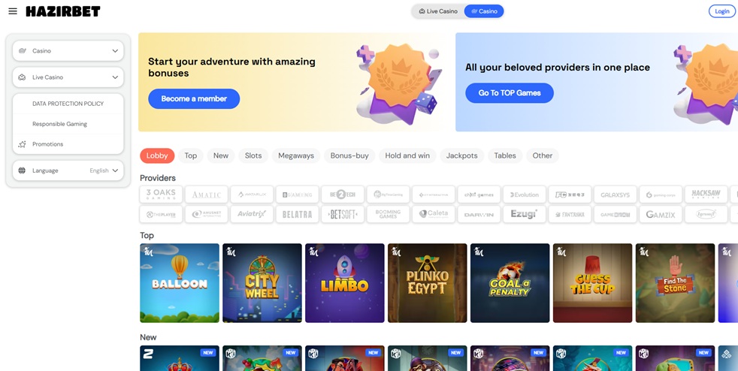Select the Evolution provider logo
This screenshot has width=738, height=371.
[x=525, y=195]
